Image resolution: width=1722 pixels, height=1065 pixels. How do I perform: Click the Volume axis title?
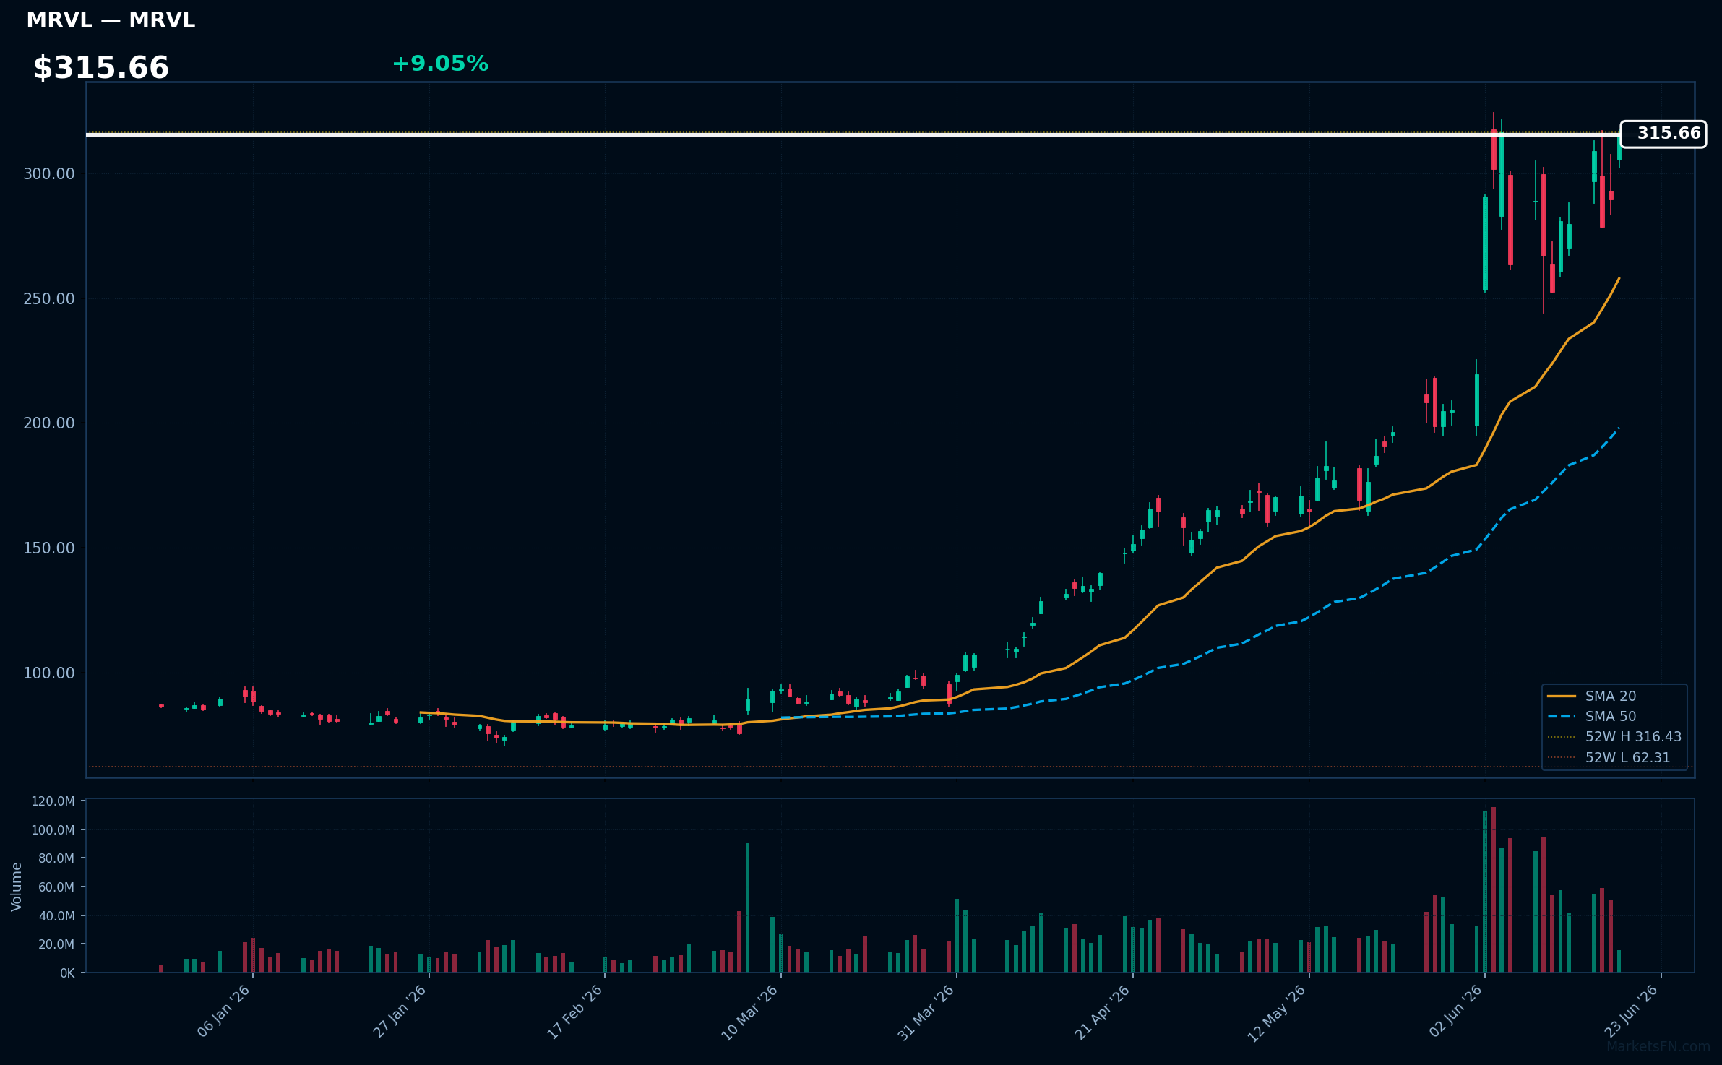click(17, 887)
